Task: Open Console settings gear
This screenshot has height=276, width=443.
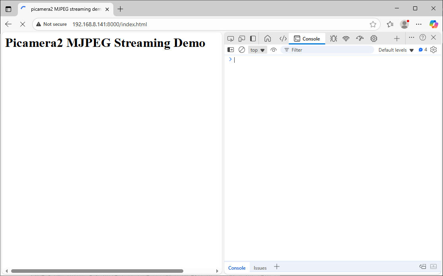Action: [433, 50]
